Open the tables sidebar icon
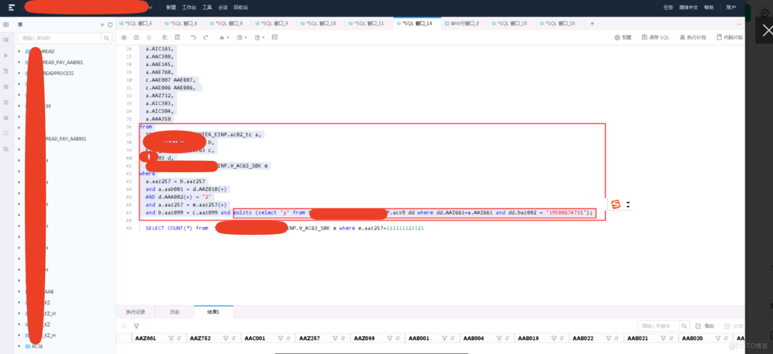773x354 pixels. [6, 24]
